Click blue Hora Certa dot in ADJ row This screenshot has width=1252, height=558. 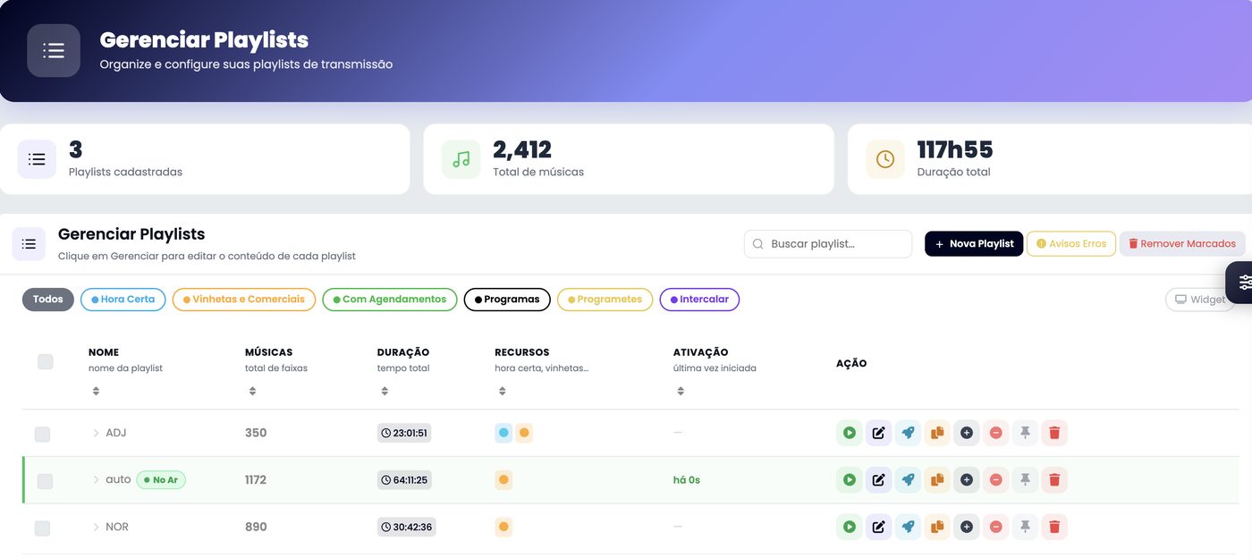point(503,433)
